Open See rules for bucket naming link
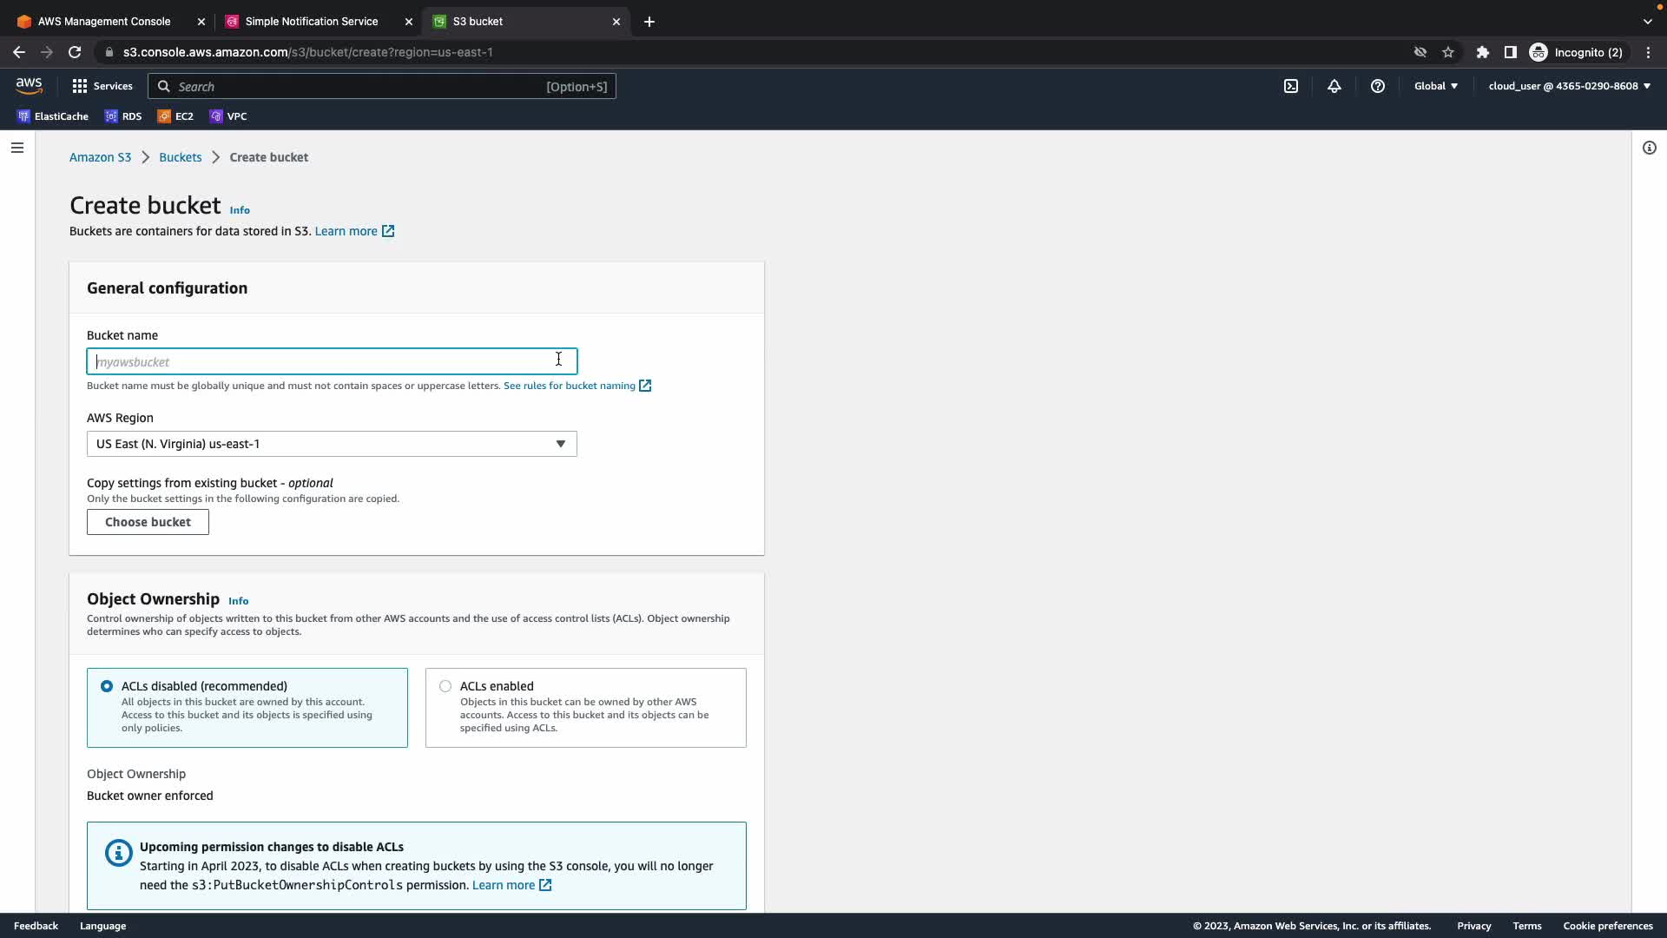 point(570,386)
